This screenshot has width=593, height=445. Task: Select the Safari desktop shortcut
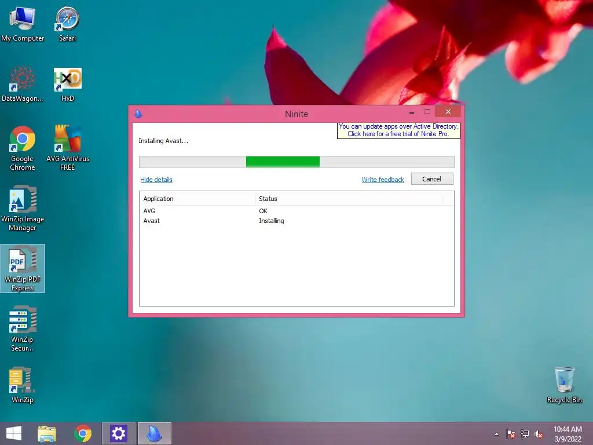[67, 23]
